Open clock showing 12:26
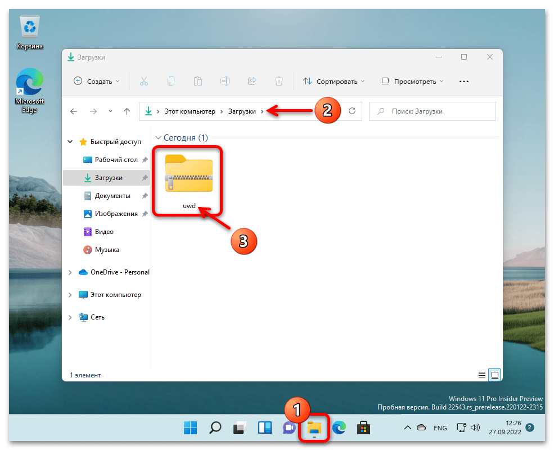Image resolution: width=554 pixels, height=450 pixels. [x=505, y=427]
